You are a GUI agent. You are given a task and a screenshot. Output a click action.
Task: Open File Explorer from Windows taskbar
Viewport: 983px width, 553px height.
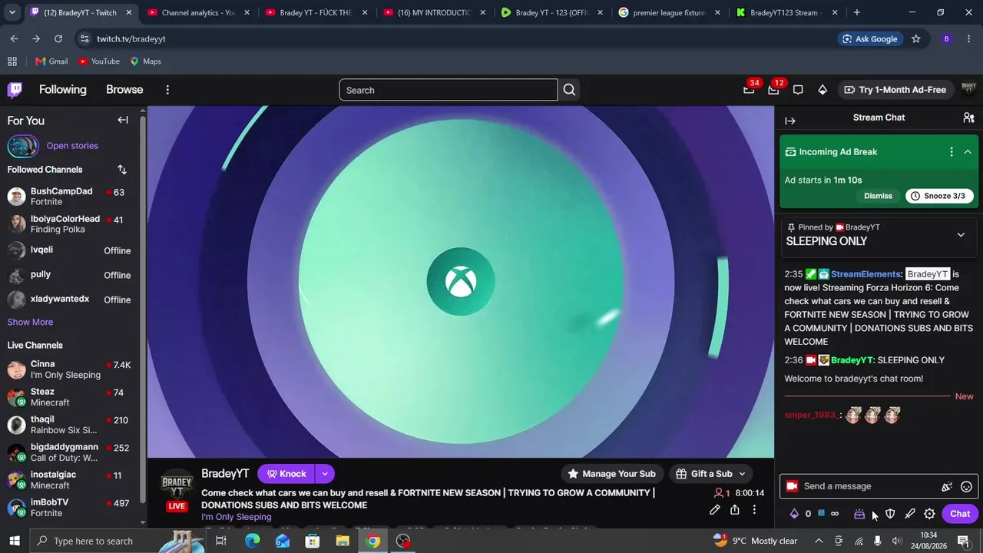(x=343, y=541)
